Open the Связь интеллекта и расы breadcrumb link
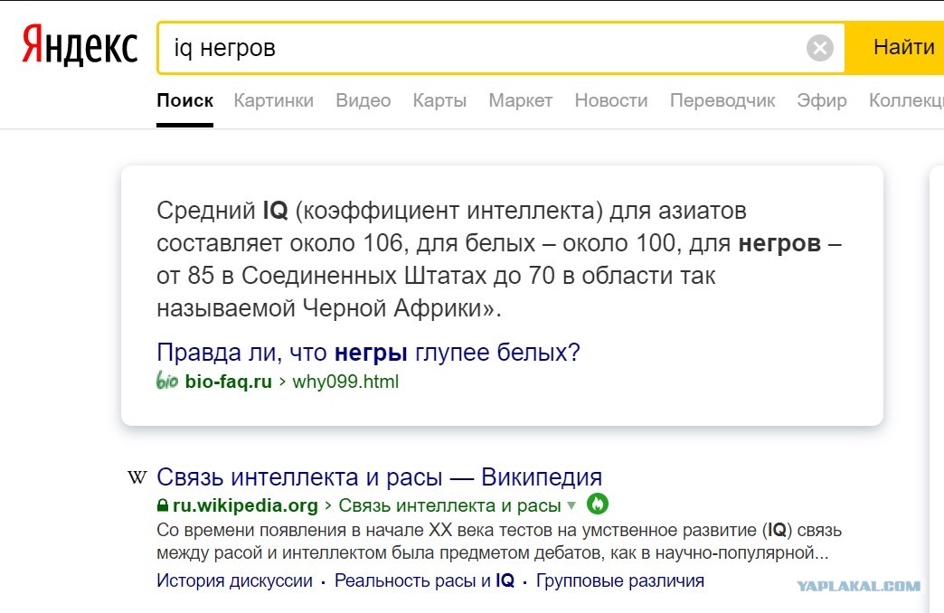Image resolution: width=944 pixels, height=613 pixels. 449,505
